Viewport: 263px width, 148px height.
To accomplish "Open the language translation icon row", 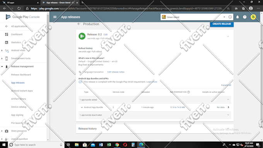I will pos(80,72).
